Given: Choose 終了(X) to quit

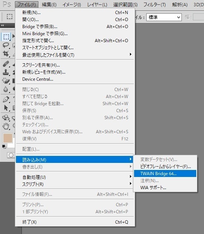Looking at the screenshot, I should [x=75, y=222].
